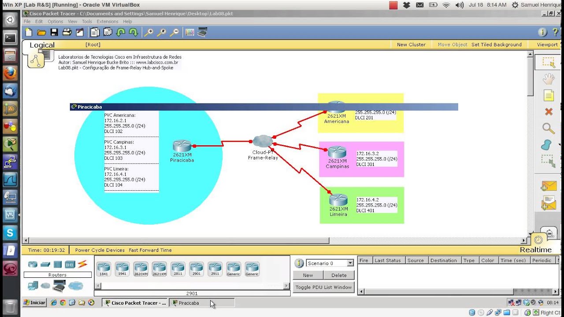Image resolution: width=564 pixels, height=317 pixels.
Task: Paste using the toolbar paste icon
Action: pyautogui.click(x=108, y=32)
